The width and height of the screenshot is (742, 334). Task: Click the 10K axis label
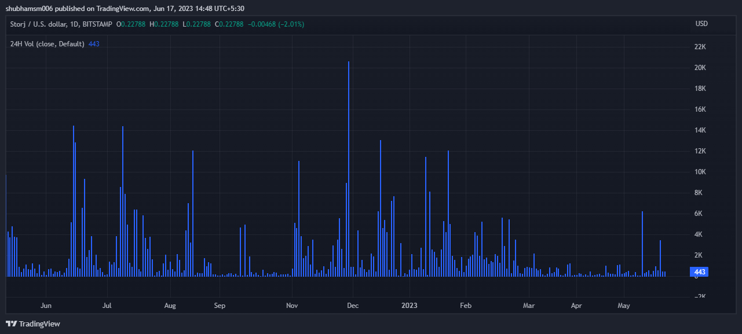point(700,172)
